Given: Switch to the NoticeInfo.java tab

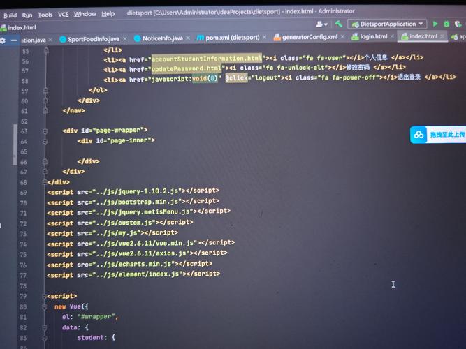Looking at the screenshot, I should 163,38.
